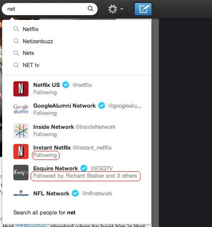Image resolution: width=212 pixels, height=227 pixels.
Task: Click the Inside Network asterisk avatar
Action: 21,131
